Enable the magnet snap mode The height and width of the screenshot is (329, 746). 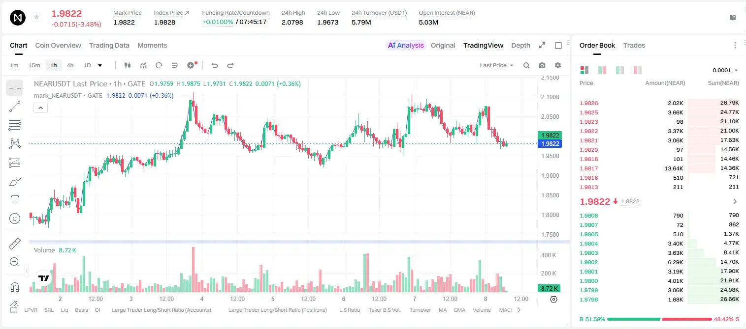pyautogui.click(x=15, y=287)
